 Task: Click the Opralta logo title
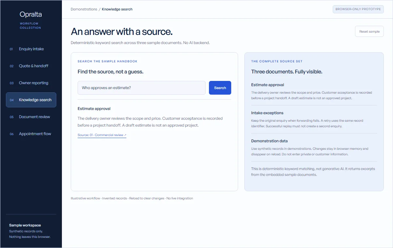point(31,14)
